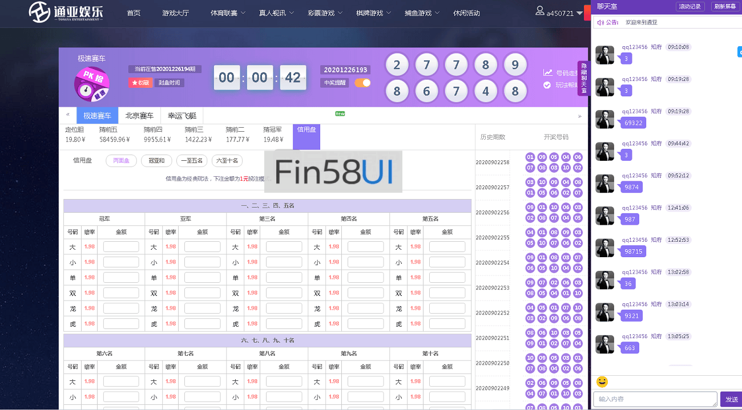Switch to the 北京赛车 tab

coord(139,116)
